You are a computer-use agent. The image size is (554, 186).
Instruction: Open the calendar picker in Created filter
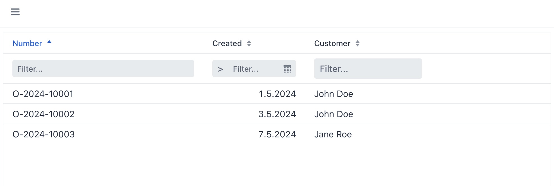(x=287, y=69)
